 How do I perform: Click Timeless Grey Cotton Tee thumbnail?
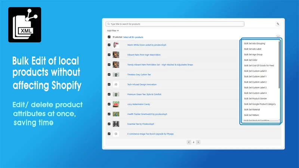(x=116, y=74)
